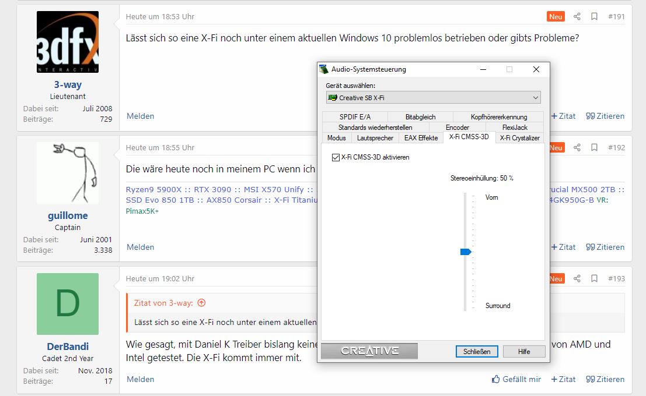Open Standards wiederherstellen tab
This screenshot has height=396, width=646.
(x=375, y=128)
